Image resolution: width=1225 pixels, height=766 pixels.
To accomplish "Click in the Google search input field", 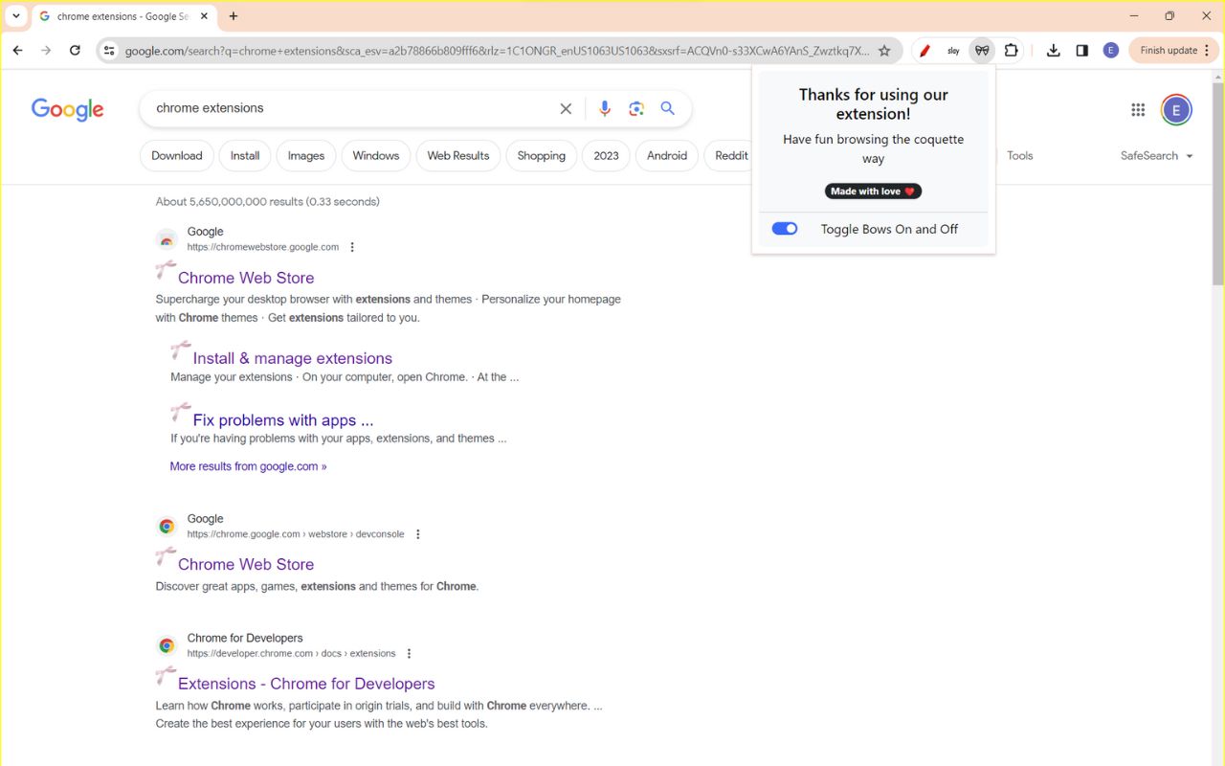I will [354, 109].
